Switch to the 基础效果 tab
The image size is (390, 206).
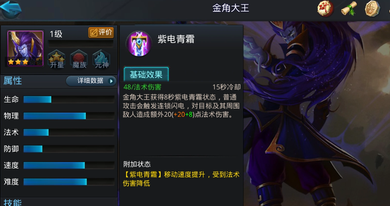(x=146, y=74)
